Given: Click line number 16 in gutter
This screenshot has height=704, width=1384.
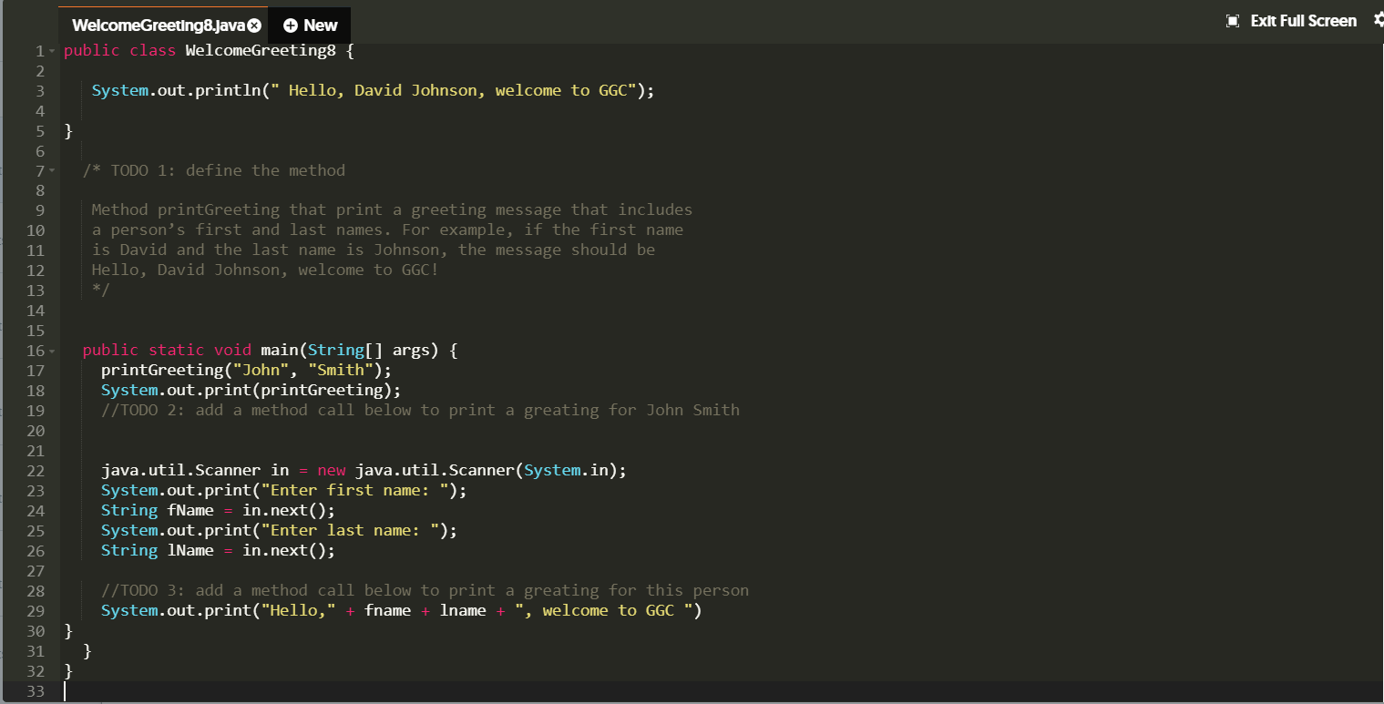Looking at the screenshot, I should pos(36,350).
